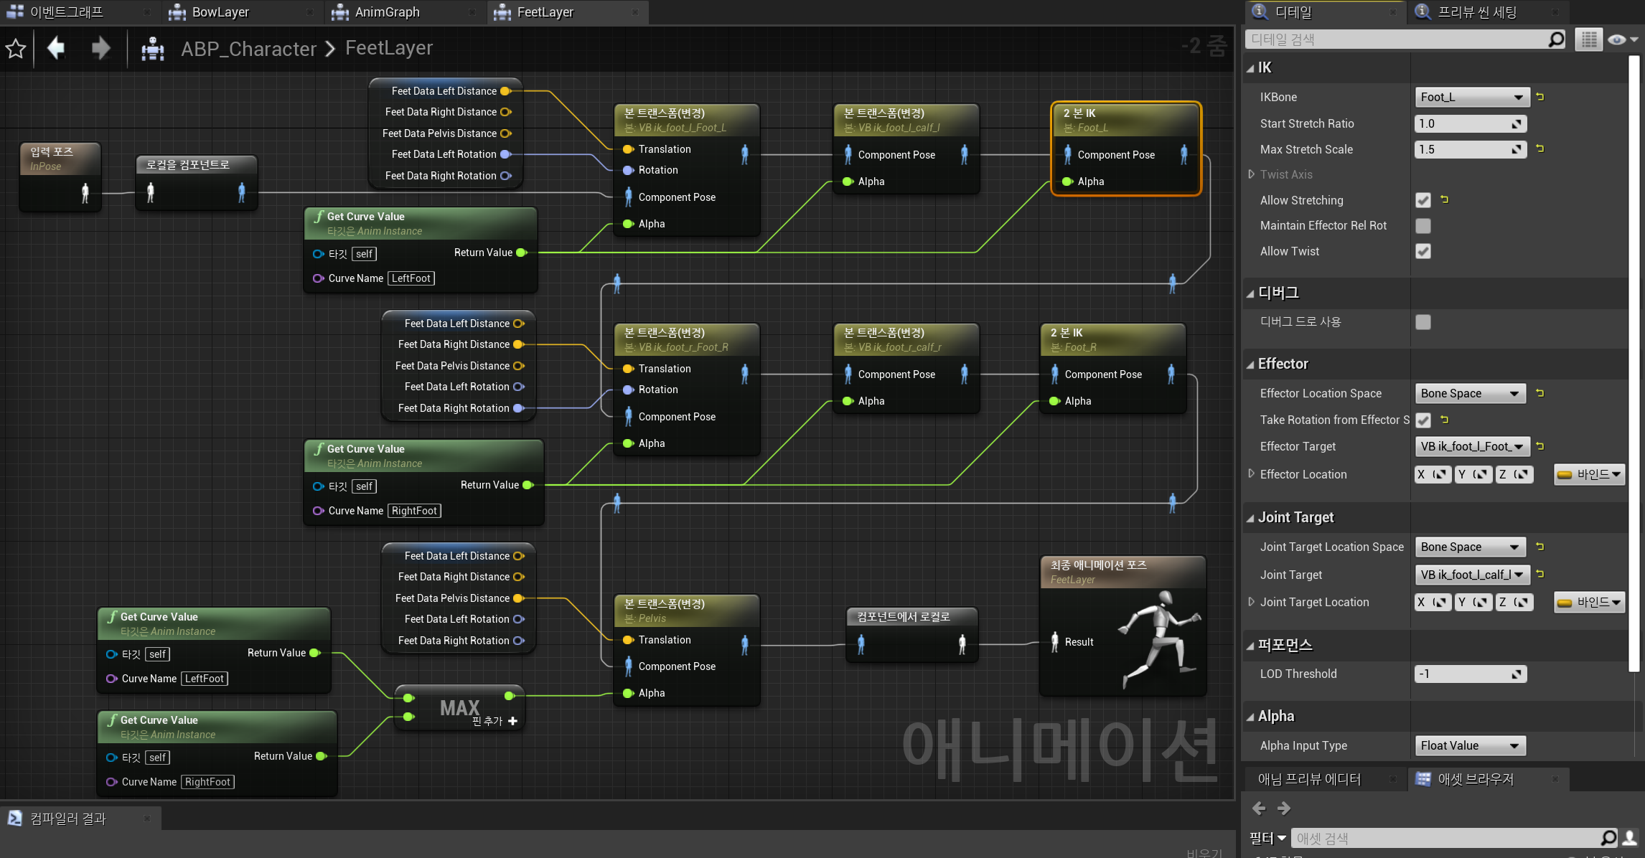Open the IKBone Foot_L dropdown

point(1471,97)
